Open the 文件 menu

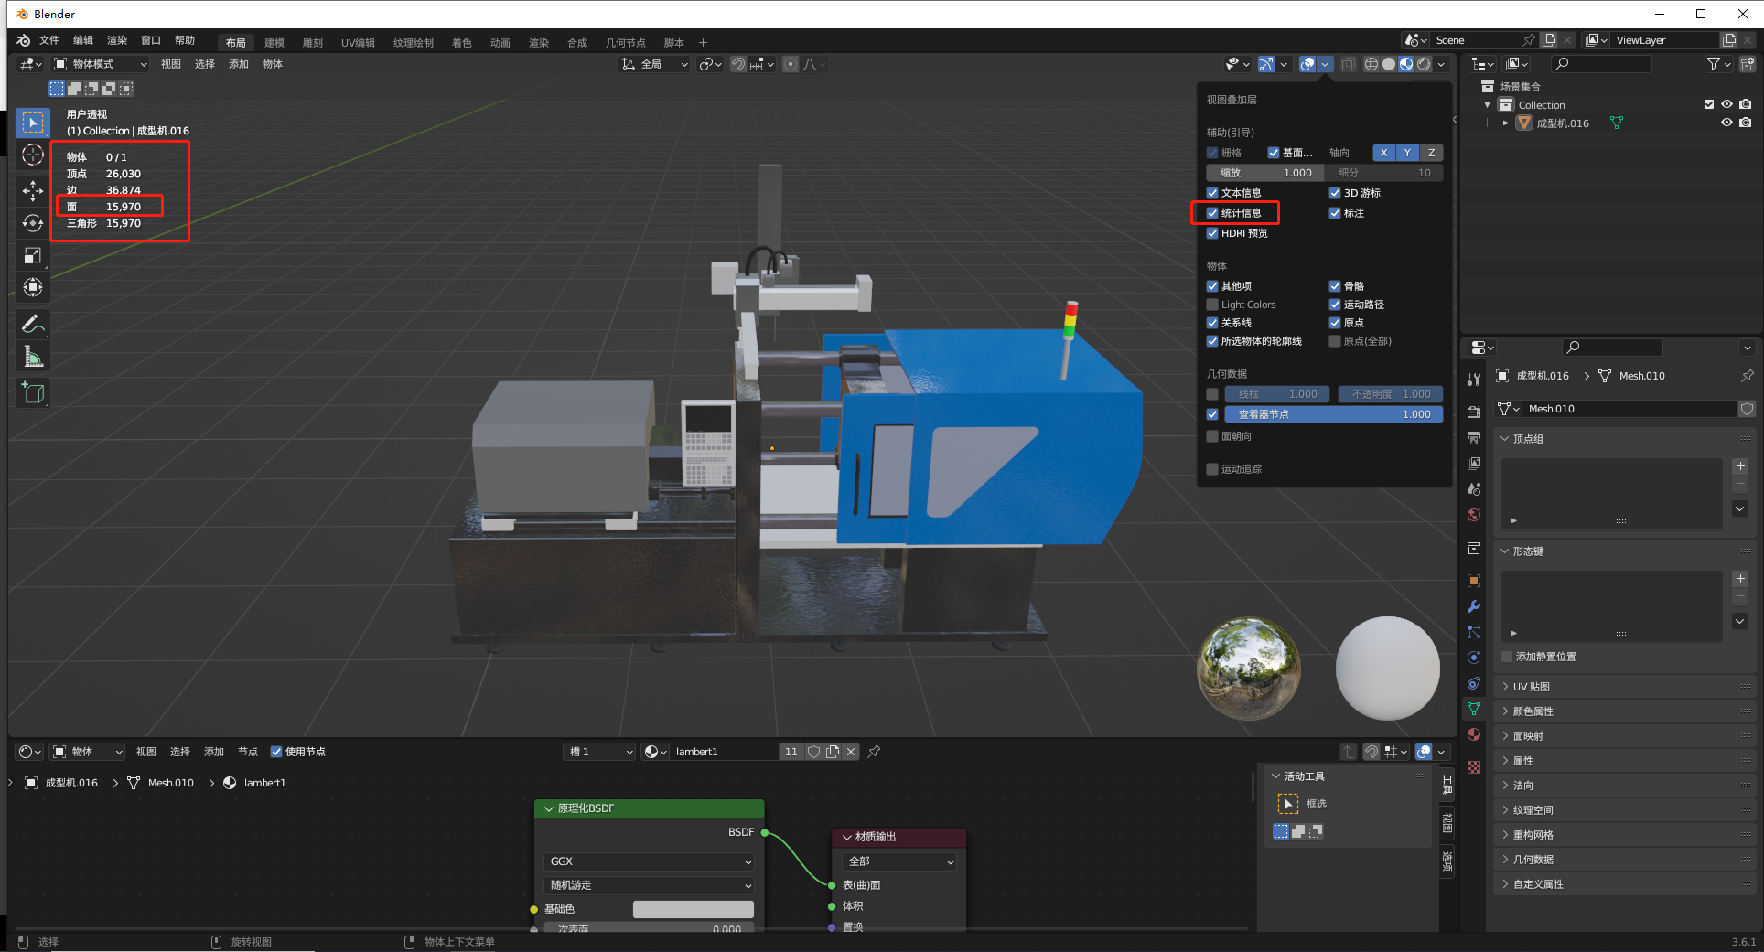(49, 40)
